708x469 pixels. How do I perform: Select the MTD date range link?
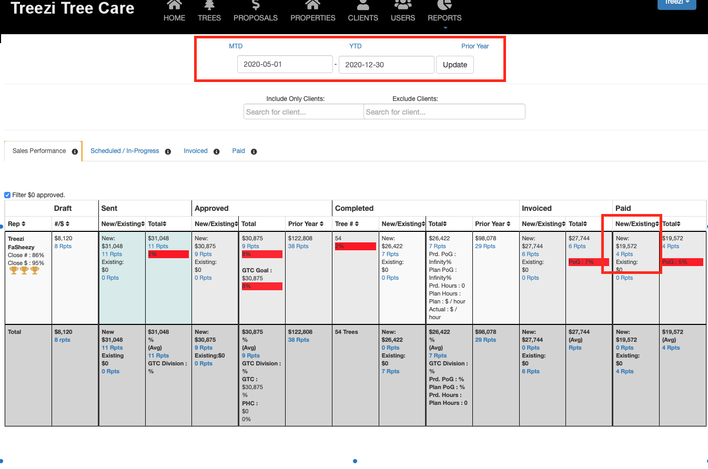[236, 46]
